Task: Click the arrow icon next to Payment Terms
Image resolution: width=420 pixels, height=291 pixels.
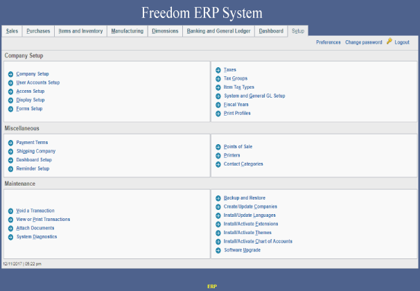Action: [10, 143]
